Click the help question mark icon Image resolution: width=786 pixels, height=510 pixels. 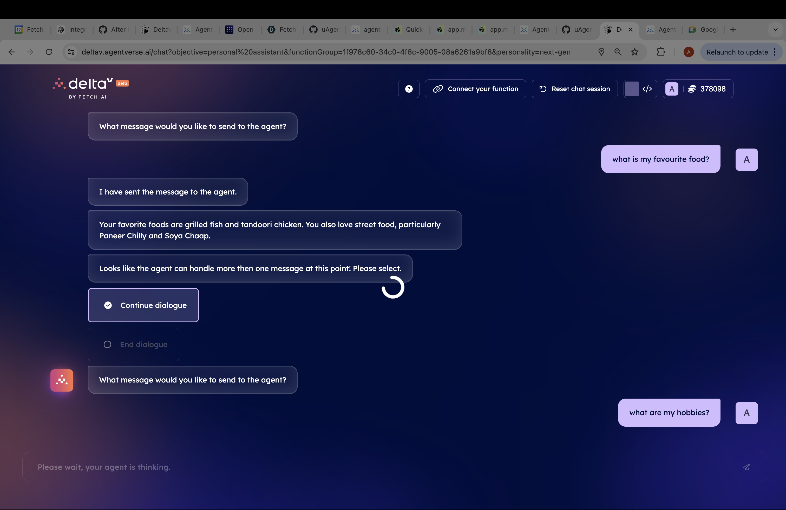(x=409, y=89)
